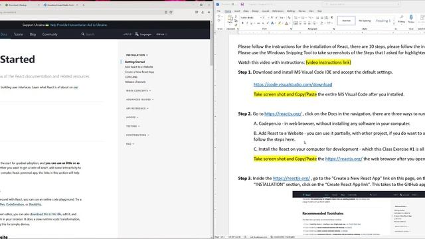Open the Blog nav item on React site
Image resolution: width=425 pixels, height=239 pixels.
33,35
